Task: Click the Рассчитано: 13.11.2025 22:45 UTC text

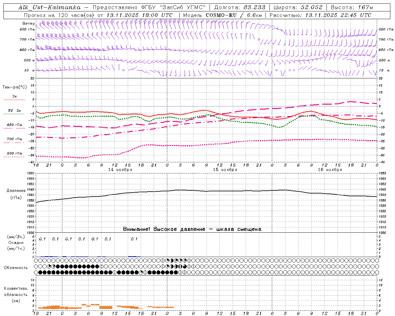Action: (x=320, y=15)
